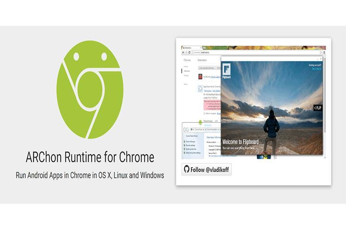
Task: Open History in the Chrome sidebar
Action: 186,67
